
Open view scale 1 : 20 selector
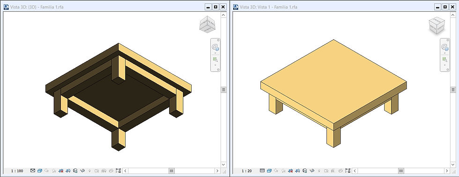click(246, 171)
